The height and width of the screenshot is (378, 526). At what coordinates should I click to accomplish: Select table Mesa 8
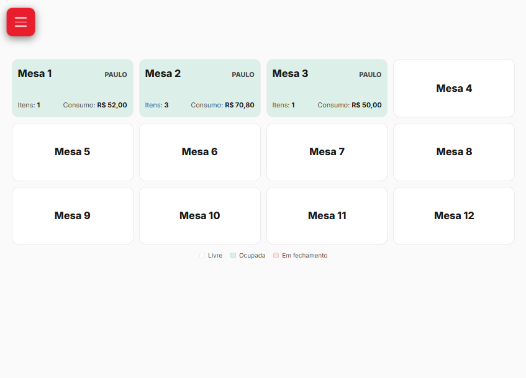coord(454,152)
